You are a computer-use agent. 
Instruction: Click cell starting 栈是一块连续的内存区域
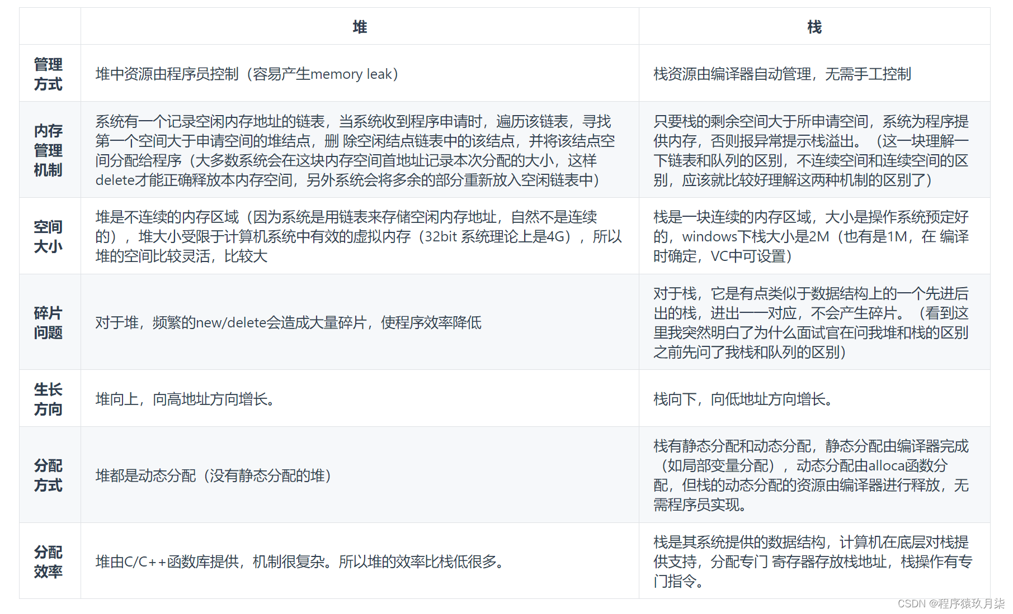click(x=814, y=236)
